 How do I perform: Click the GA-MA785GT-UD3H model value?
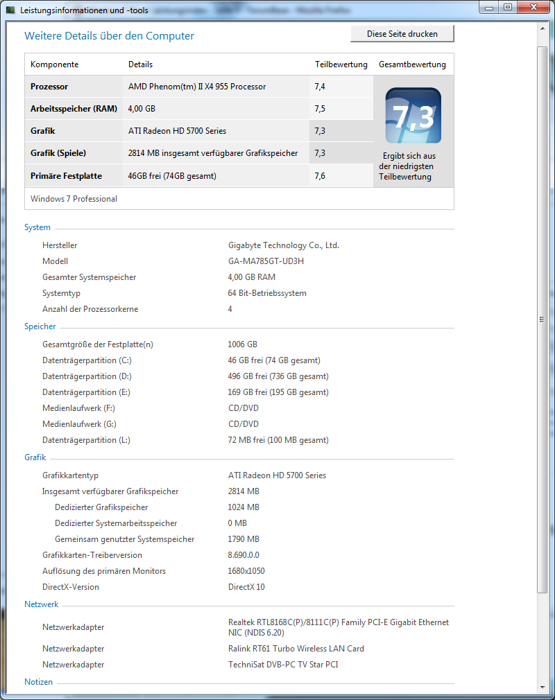(266, 261)
